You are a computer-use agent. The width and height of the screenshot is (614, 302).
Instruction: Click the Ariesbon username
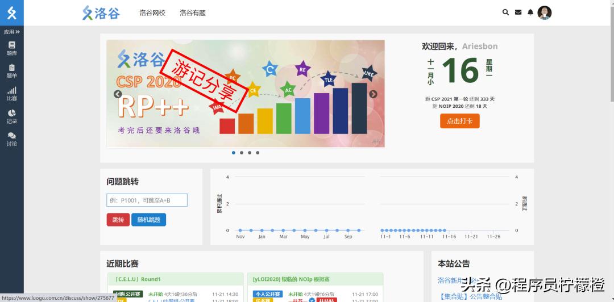pyautogui.click(x=480, y=46)
